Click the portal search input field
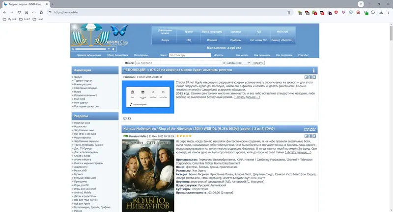This screenshot has width=393, height=212. click(179, 63)
